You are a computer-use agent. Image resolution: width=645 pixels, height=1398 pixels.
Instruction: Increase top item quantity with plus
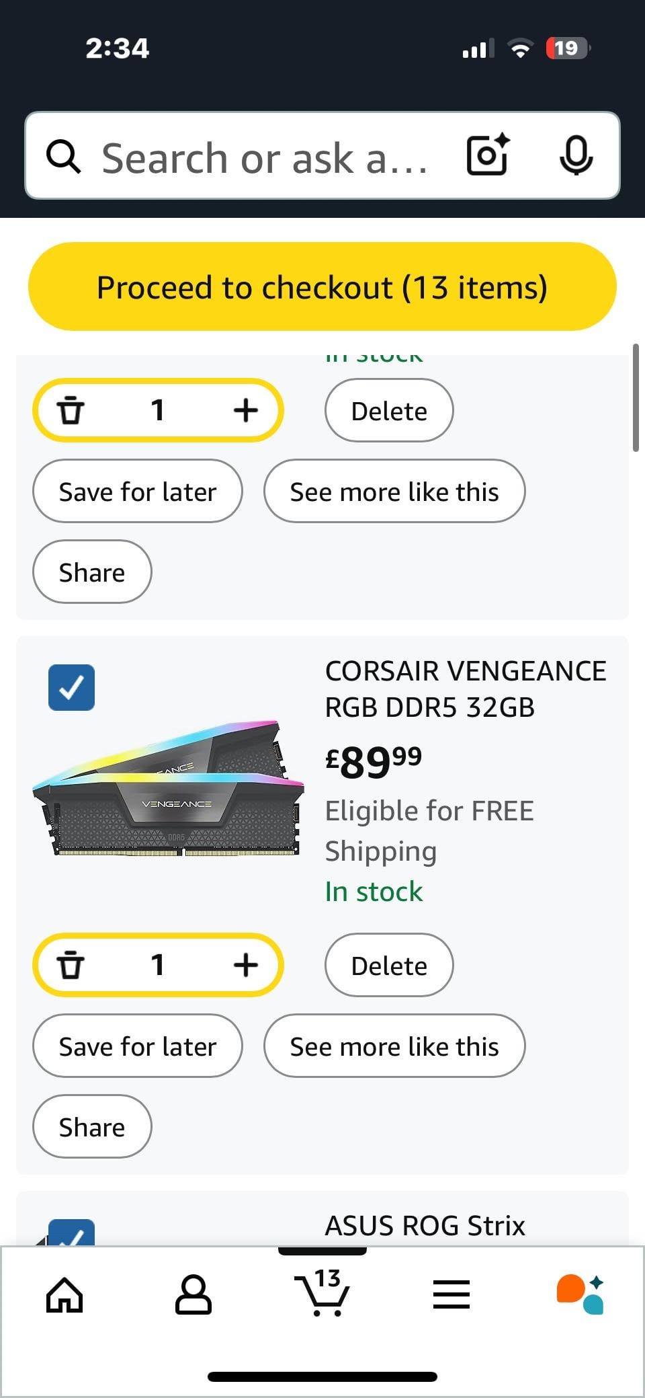pos(246,410)
